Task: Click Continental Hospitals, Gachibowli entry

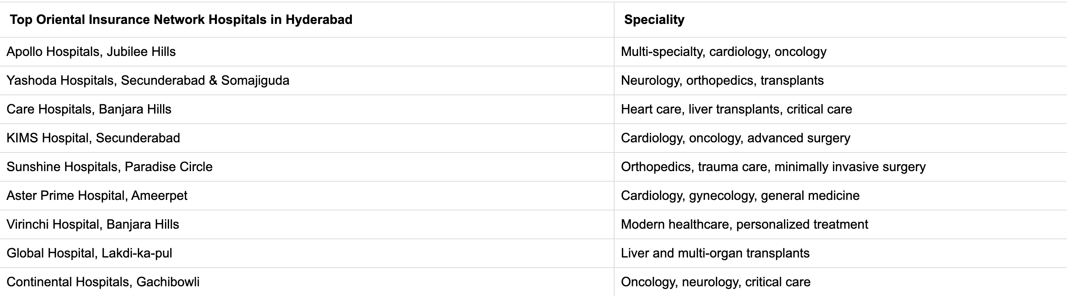Action: click(x=103, y=282)
